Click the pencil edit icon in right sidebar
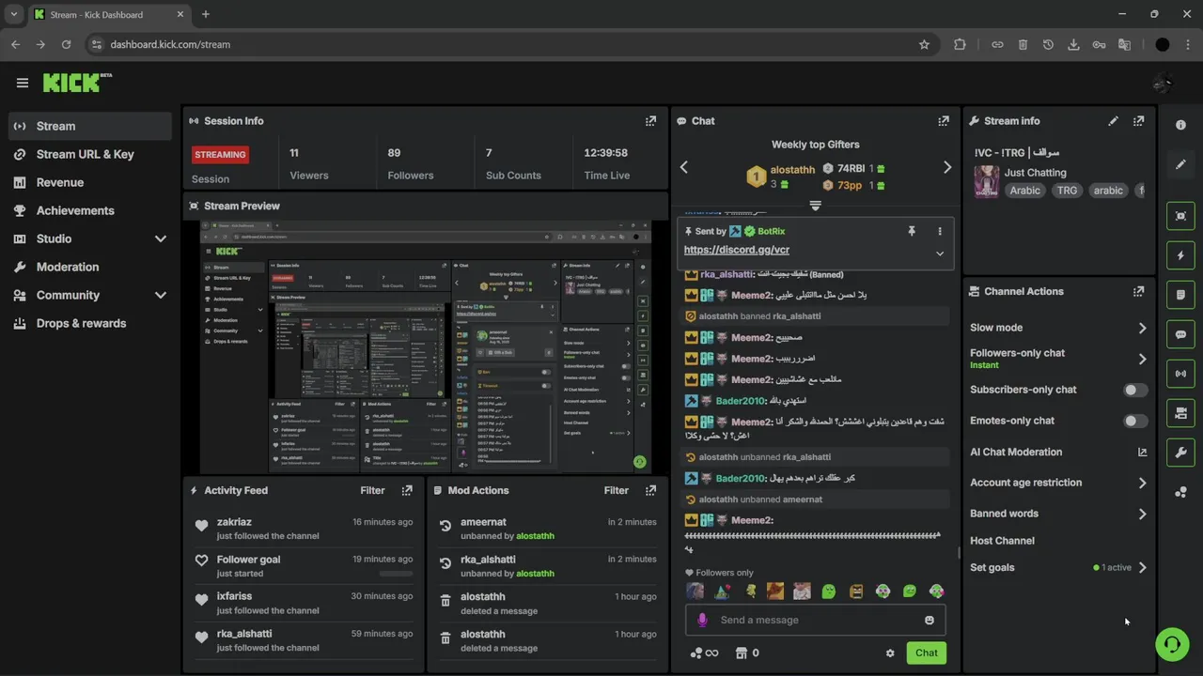 click(x=1181, y=164)
